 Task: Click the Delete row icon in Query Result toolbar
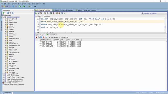(44, 37)
